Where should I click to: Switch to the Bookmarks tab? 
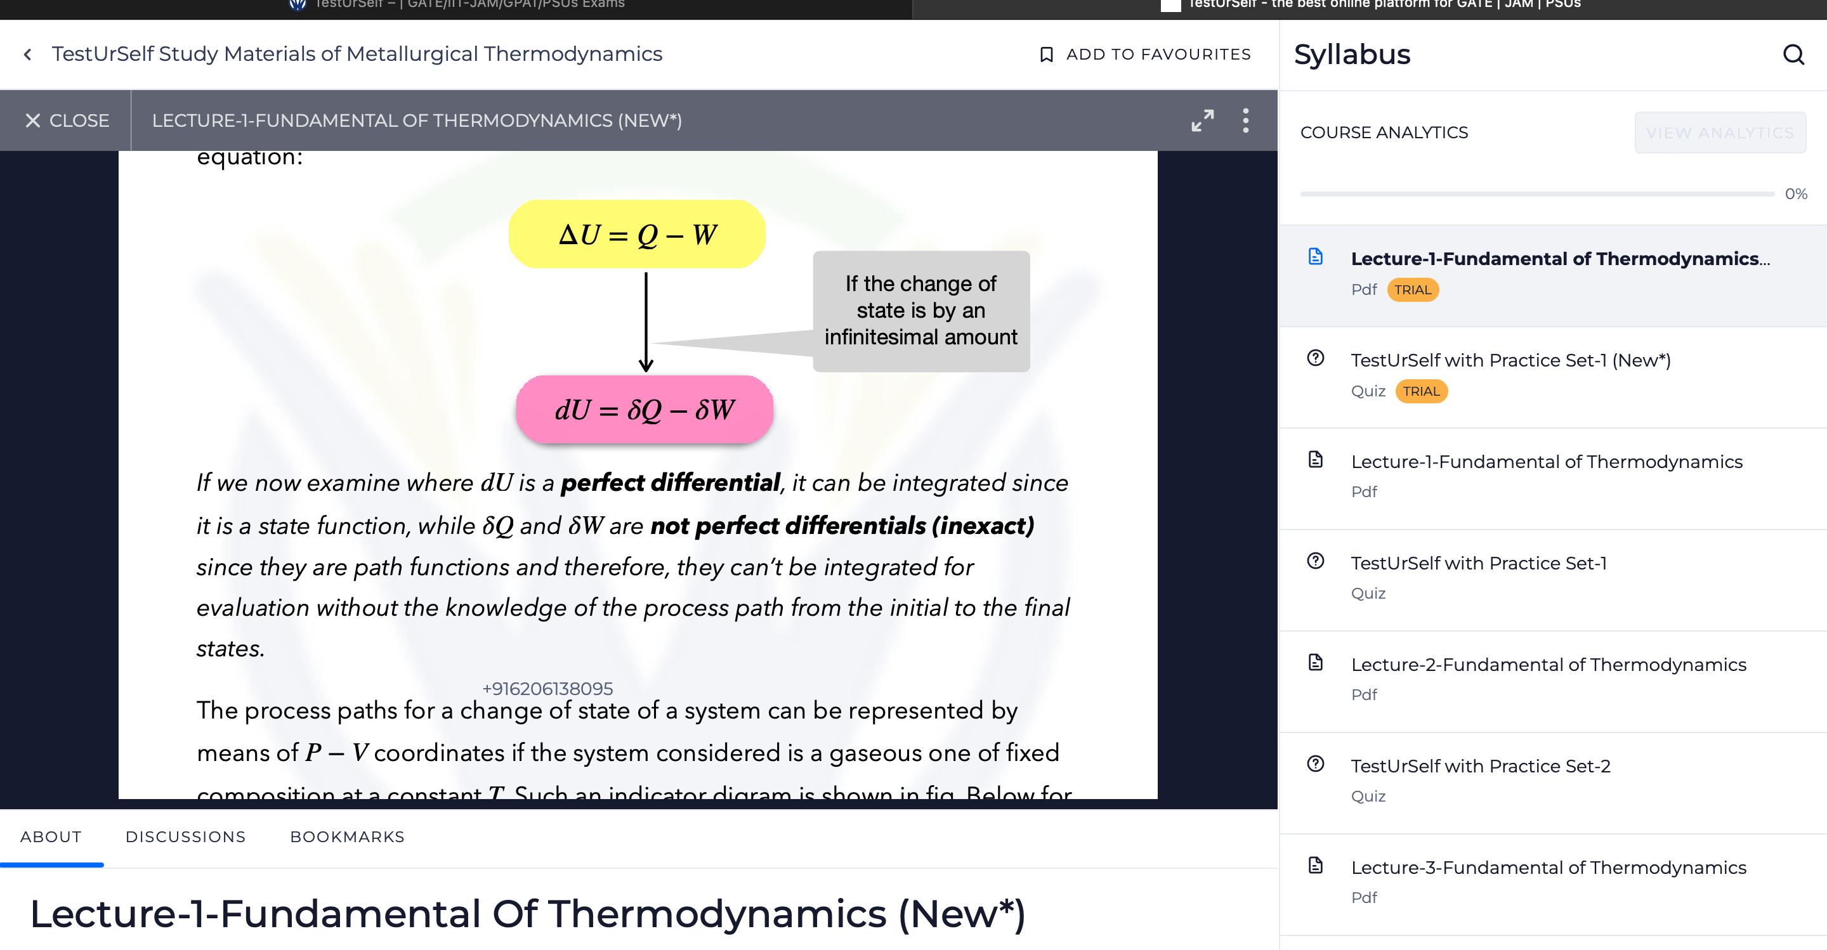coord(348,836)
